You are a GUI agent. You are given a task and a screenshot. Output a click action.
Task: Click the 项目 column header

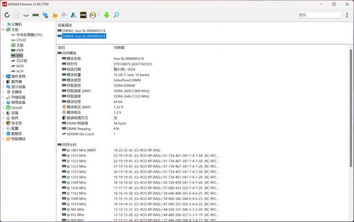(61, 48)
